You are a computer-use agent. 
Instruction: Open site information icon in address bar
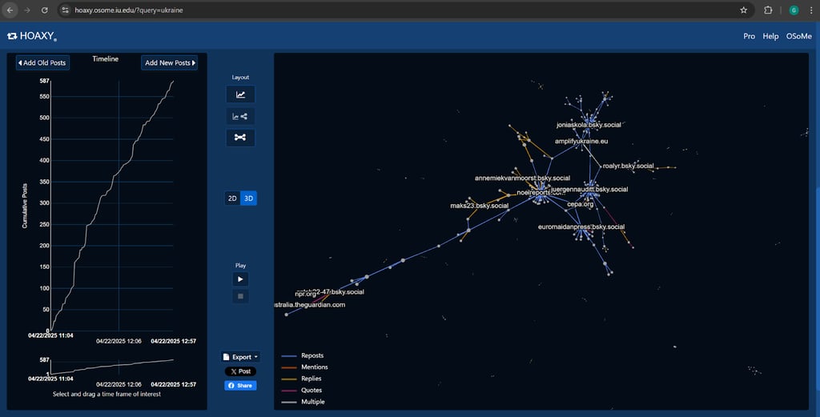66,10
